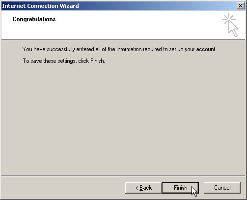
Task: Click the separator line above the buttons
Action: (x=123, y=176)
